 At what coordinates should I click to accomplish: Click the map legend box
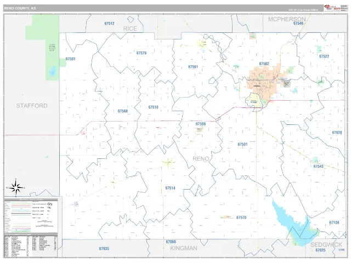pyautogui.click(x=31, y=216)
